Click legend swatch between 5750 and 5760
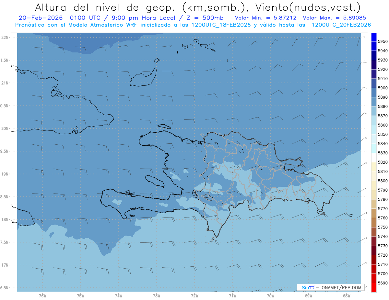The image size is (389, 300). (x=373, y=222)
